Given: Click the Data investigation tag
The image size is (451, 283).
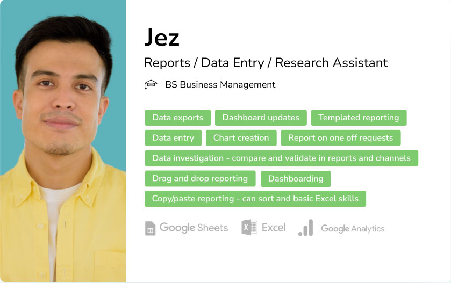Looking at the screenshot, I should point(281,158).
